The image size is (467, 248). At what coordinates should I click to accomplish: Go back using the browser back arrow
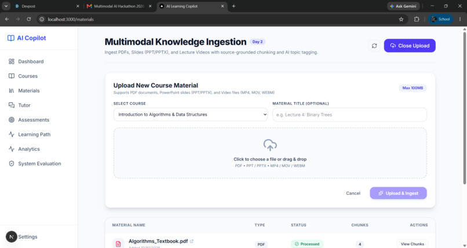(7, 19)
